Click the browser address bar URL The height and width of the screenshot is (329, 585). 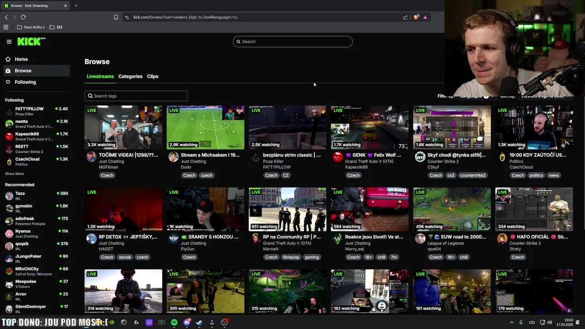pyautogui.click(x=185, y=17)
